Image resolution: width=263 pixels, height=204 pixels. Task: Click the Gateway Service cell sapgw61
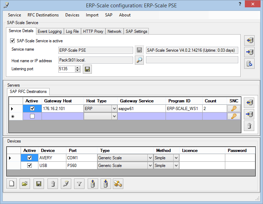pos(141,109)
